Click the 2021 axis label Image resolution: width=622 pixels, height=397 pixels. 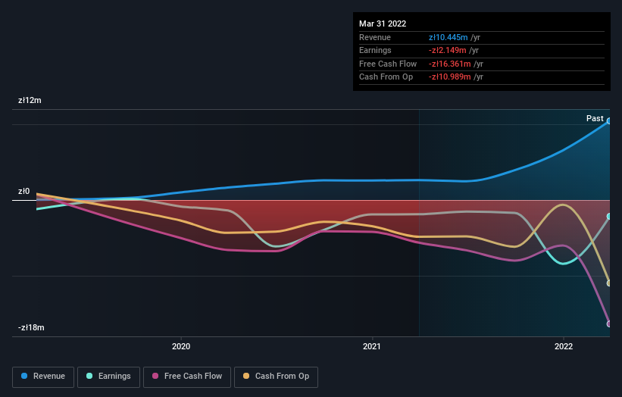click(x=372, y=347)
